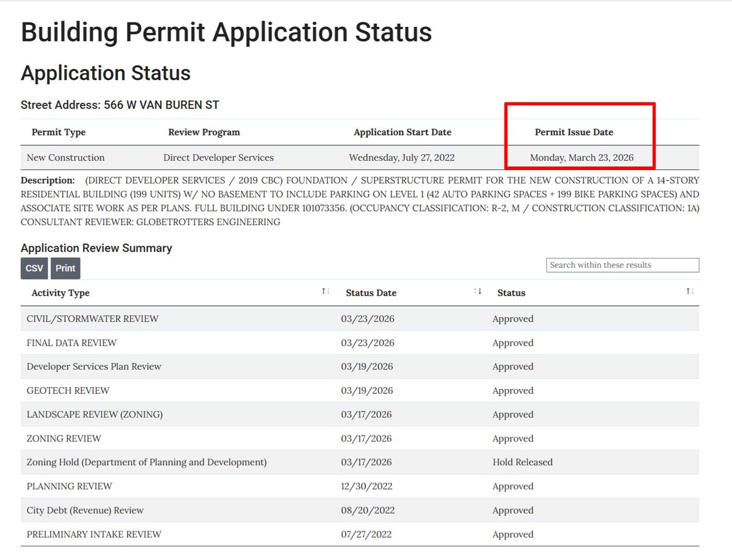This screenshot has width=732, height=553.
Task: Click the Permit Issue Date header
Action: click(574, 132)
